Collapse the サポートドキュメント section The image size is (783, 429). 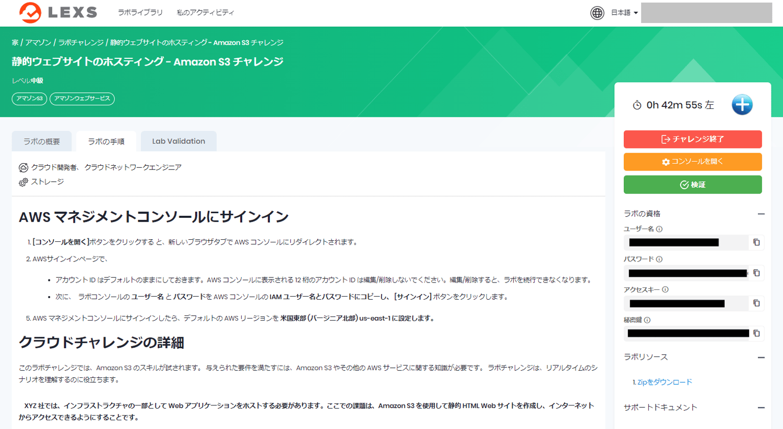pyautogui.click(x=761, y=408)
